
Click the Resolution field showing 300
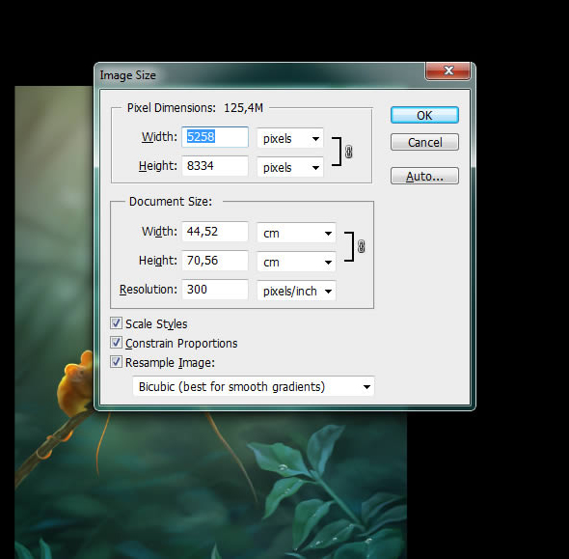pos(215,290)
